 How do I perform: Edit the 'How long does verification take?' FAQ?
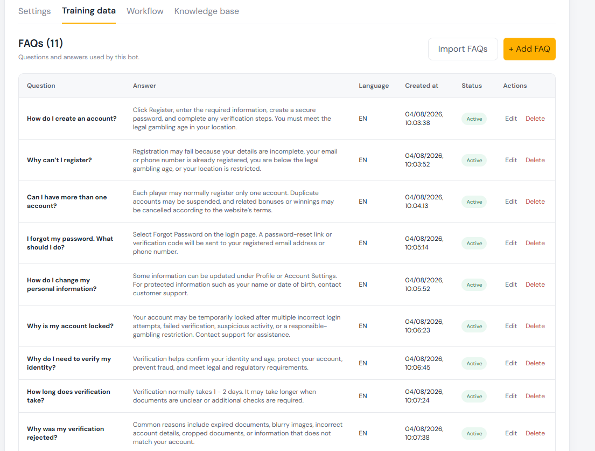511,396
